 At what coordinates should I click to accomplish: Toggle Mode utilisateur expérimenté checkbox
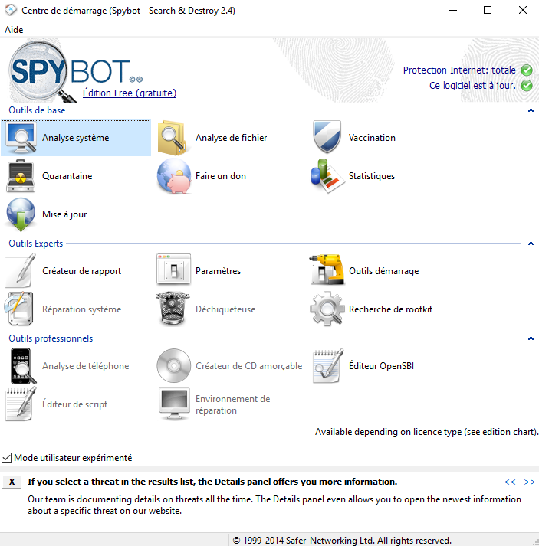(7, 458)
